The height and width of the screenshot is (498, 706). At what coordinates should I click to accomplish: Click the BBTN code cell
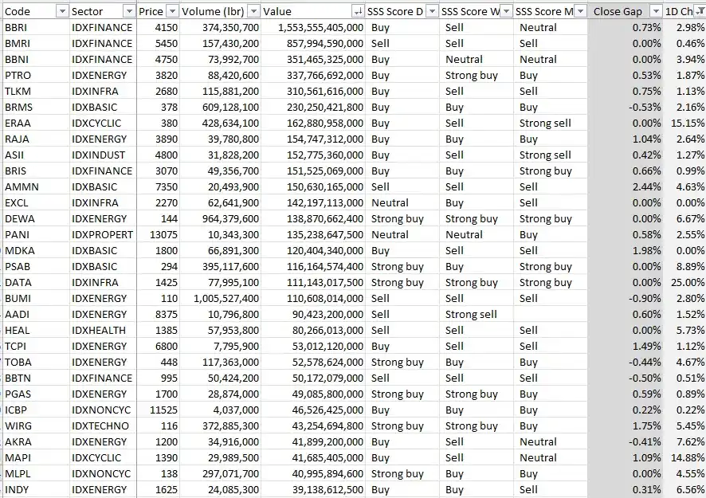[36, 378]
